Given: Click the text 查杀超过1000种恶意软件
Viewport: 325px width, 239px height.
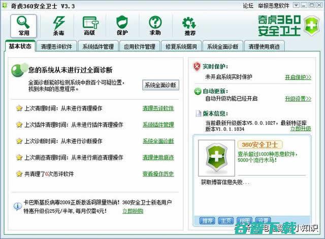Looking at the screenshot, I should coord(268,154).
